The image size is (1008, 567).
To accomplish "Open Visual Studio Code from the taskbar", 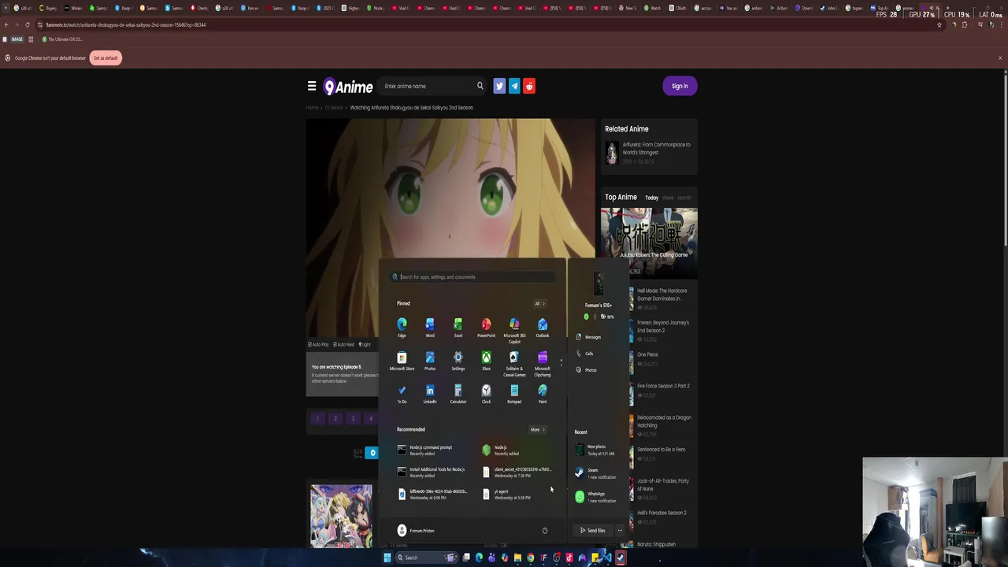I will 607,558.
